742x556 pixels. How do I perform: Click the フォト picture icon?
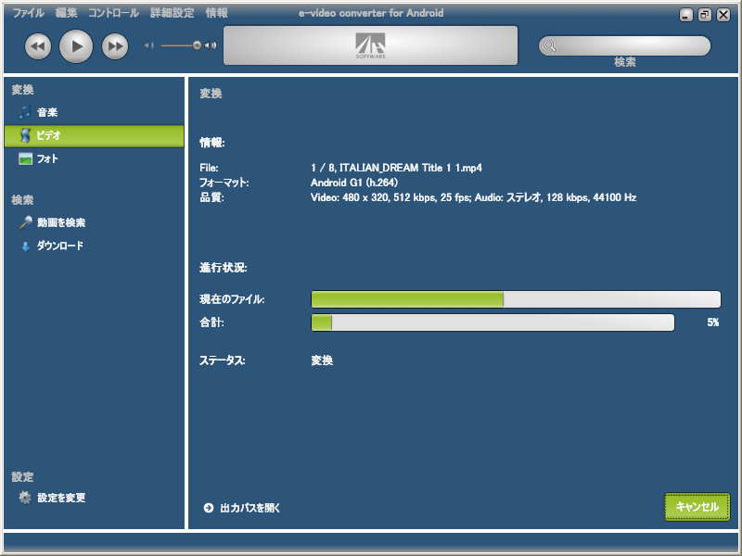(26, 158)
